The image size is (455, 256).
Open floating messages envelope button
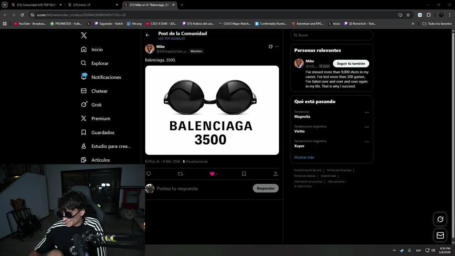pos(440,235)
